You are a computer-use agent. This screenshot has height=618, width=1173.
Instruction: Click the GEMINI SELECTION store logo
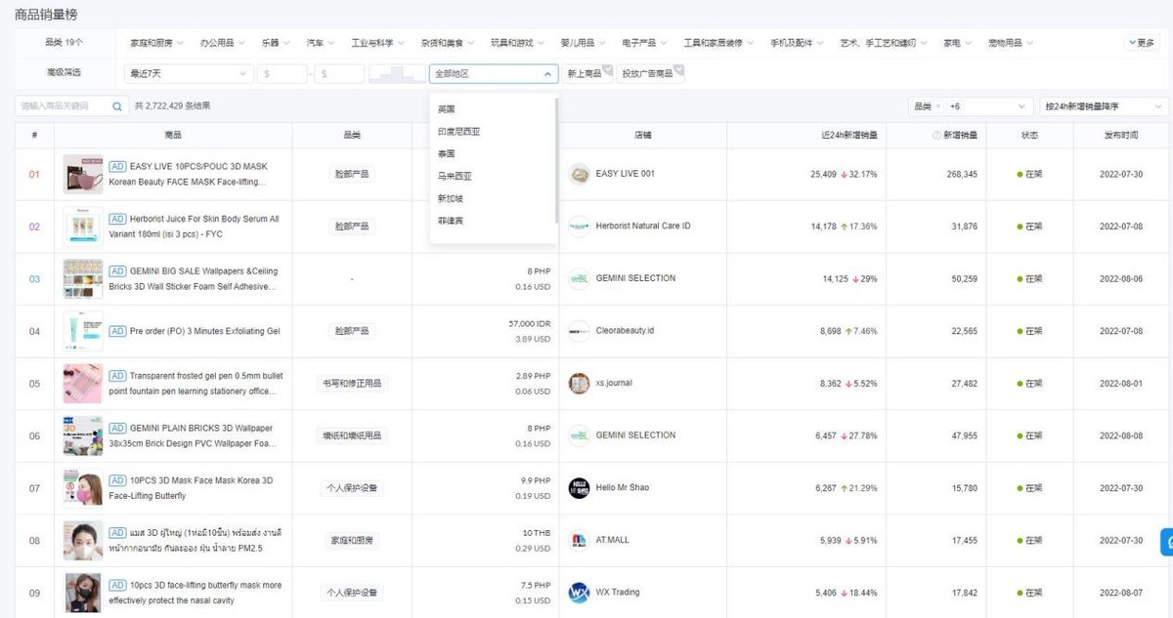click(x=578, y=278)
